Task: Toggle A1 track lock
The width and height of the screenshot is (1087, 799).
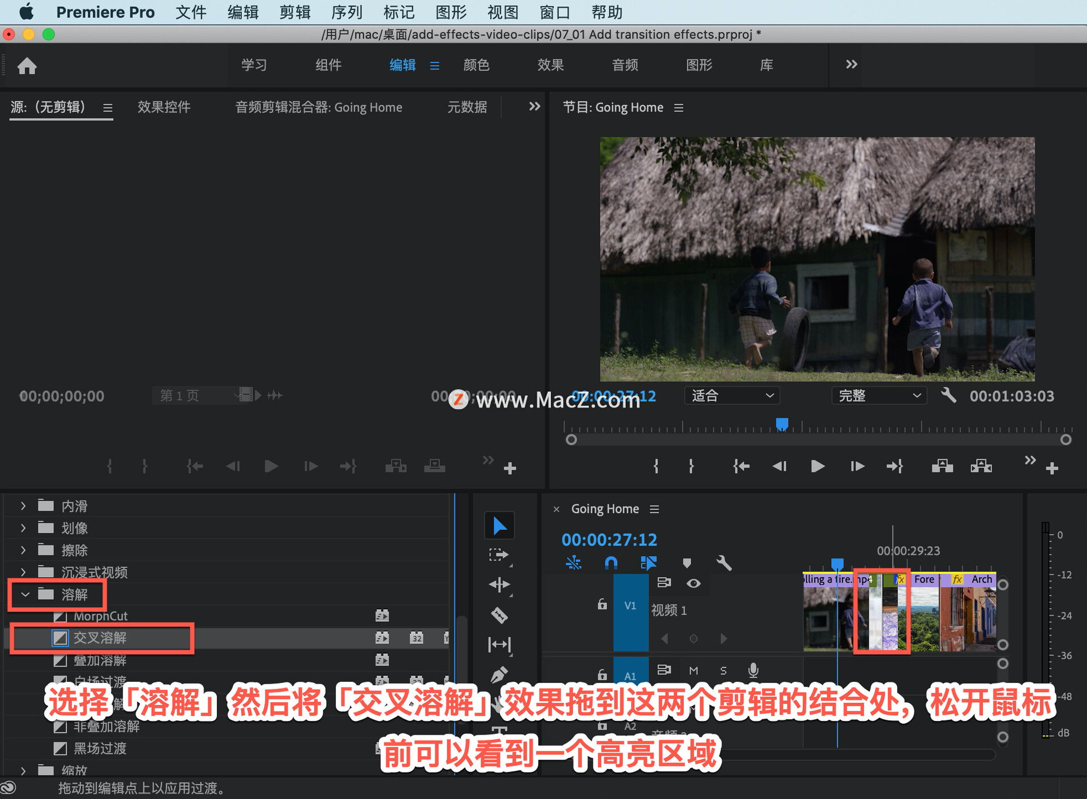Action: pyautogui.click(x=602, y=675)
